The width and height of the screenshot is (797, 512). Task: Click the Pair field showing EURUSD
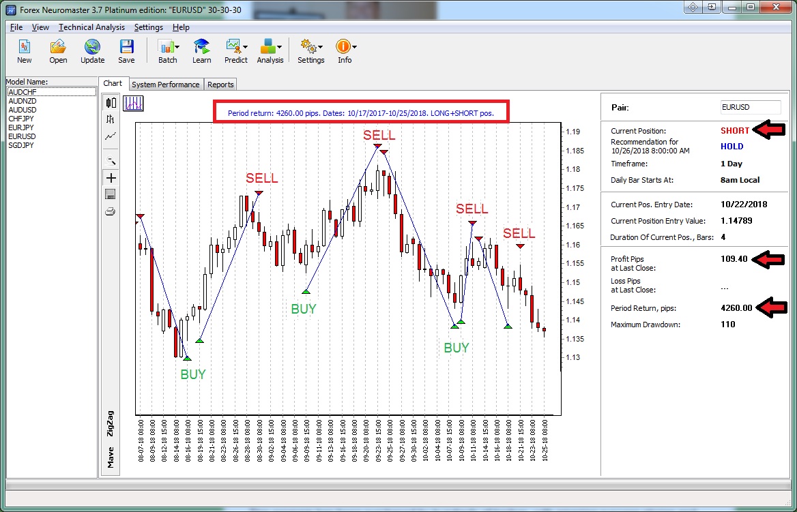[750, 107]
